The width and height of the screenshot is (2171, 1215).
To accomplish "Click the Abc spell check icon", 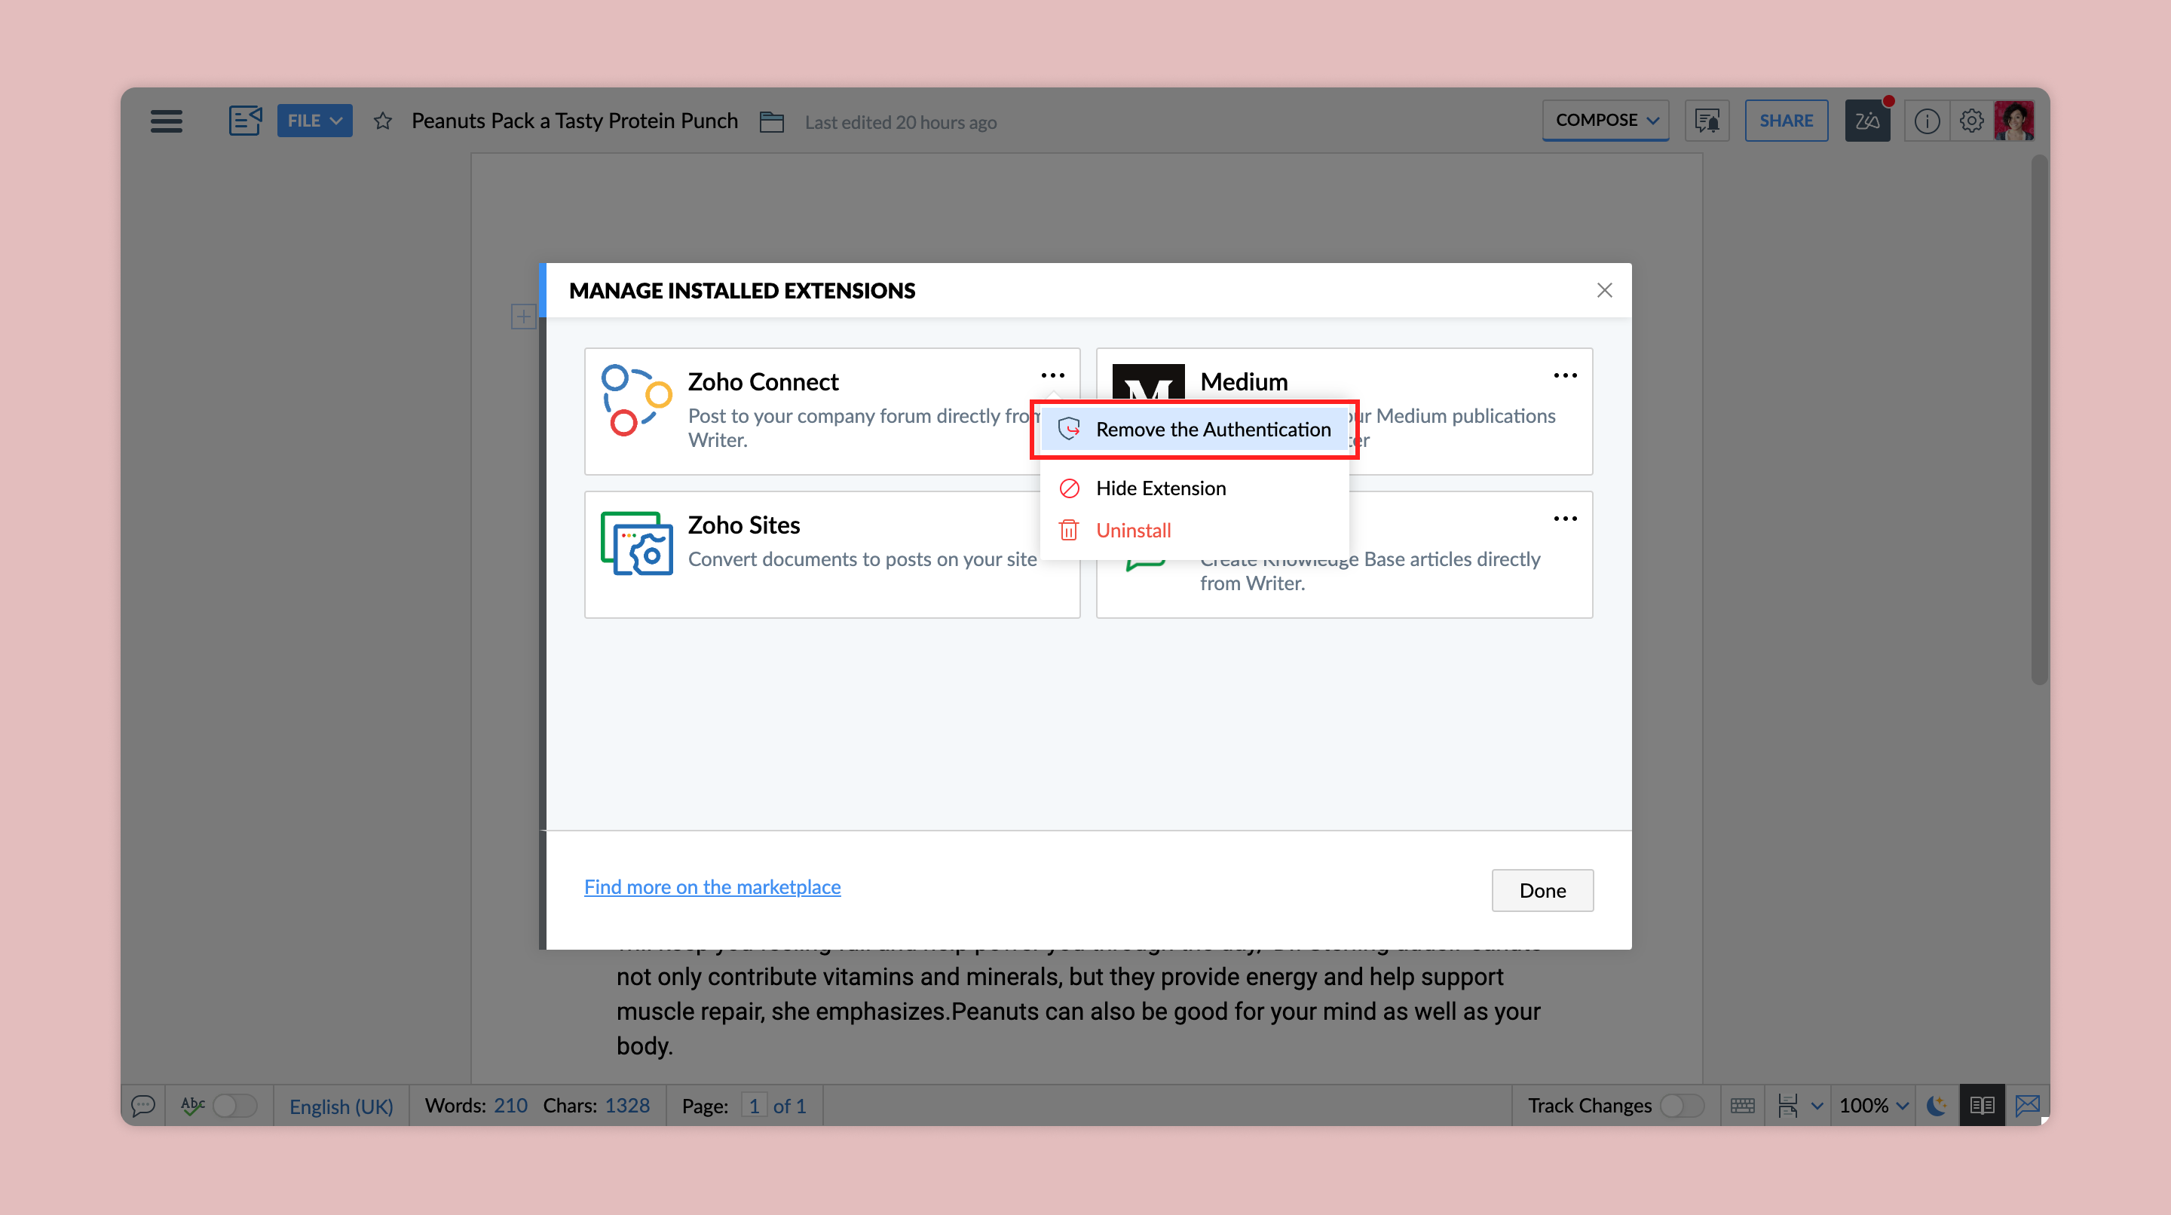I will pyautogui.click(x=192, y=1106).
